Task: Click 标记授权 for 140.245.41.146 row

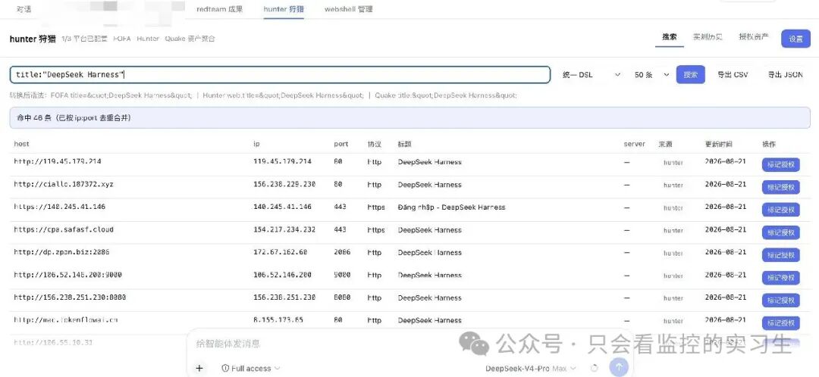Action: [780, 210]
